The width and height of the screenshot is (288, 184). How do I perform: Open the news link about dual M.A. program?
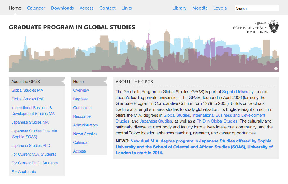pyautogui.click(x=194, y=147)
